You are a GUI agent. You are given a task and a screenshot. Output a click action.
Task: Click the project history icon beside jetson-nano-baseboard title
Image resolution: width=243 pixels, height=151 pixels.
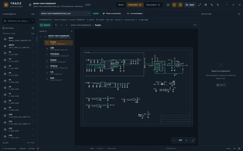[x=30, y=5]
